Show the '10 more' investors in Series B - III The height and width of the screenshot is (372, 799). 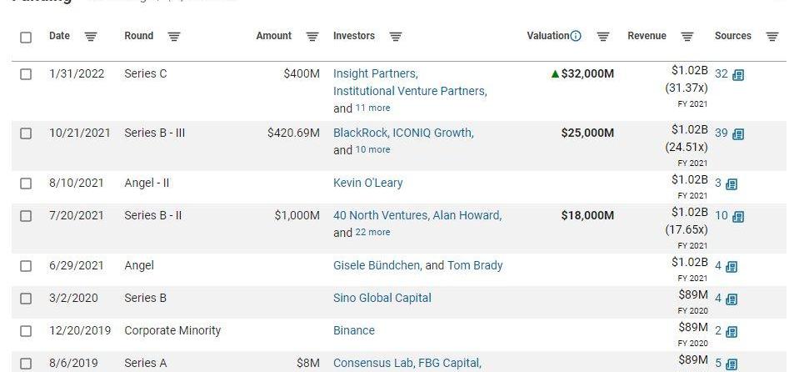coord(372,149)
